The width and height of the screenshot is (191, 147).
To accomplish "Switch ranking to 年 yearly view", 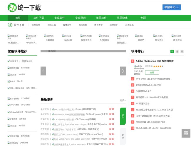I will coord(172,51).
